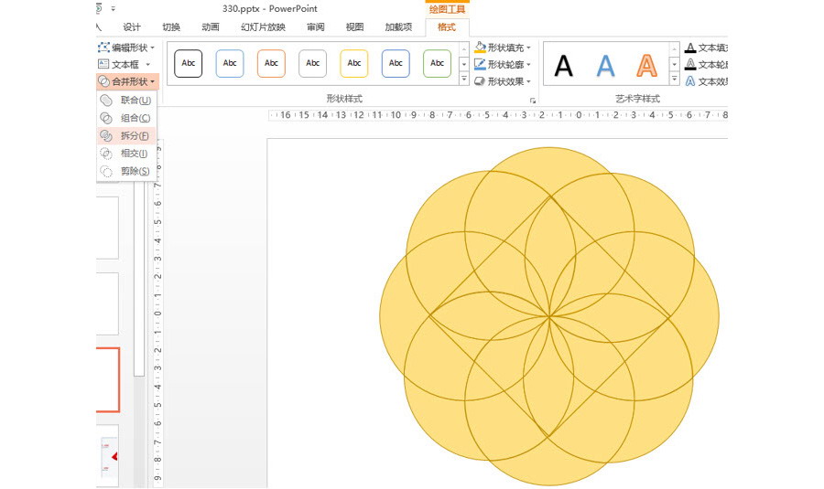Image resolution: width=824 pixels, height=489 pixels.
Task: Open the 形状轮廓 shape outline dropdown
Action: point(503,64)
